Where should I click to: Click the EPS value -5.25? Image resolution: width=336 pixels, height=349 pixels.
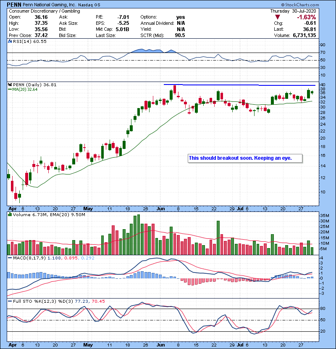(123, 23)
